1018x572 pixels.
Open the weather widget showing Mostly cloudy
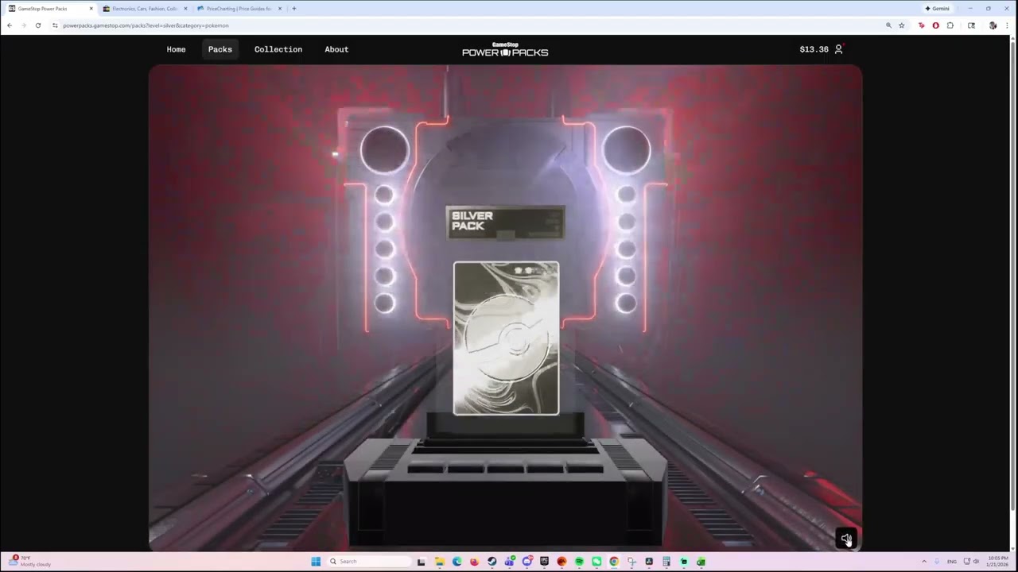32,561
